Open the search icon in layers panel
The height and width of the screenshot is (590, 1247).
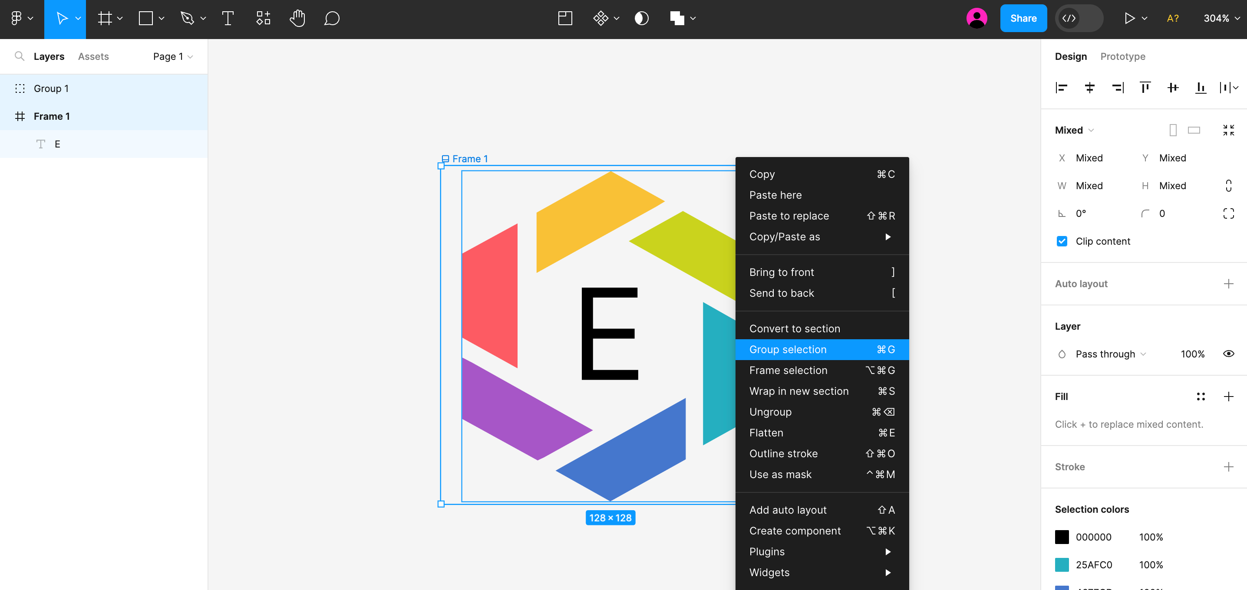[x=20, y=56]
